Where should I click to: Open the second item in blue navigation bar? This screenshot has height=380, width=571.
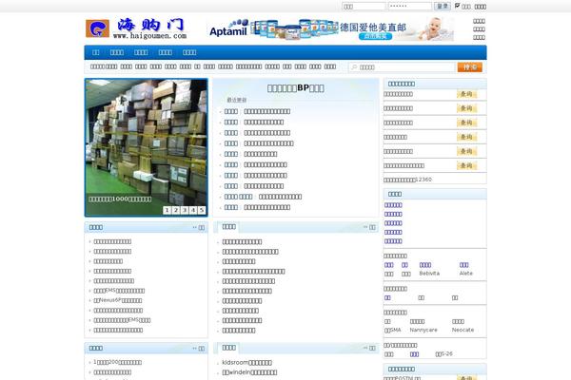117,52
